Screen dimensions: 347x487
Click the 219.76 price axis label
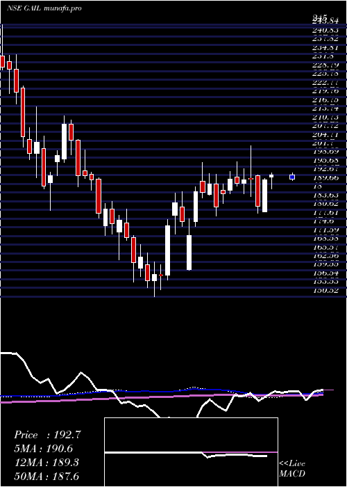[x=325, y=91]
